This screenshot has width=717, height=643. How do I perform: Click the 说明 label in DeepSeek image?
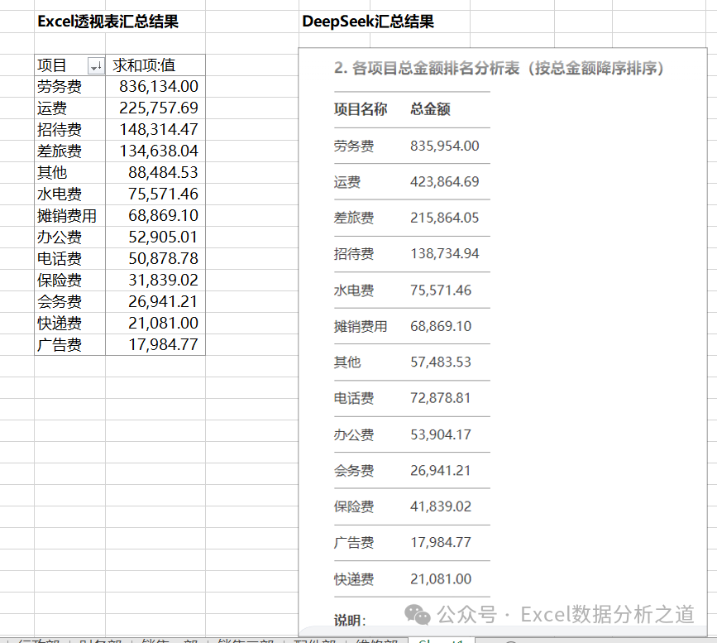click(350, 621)
